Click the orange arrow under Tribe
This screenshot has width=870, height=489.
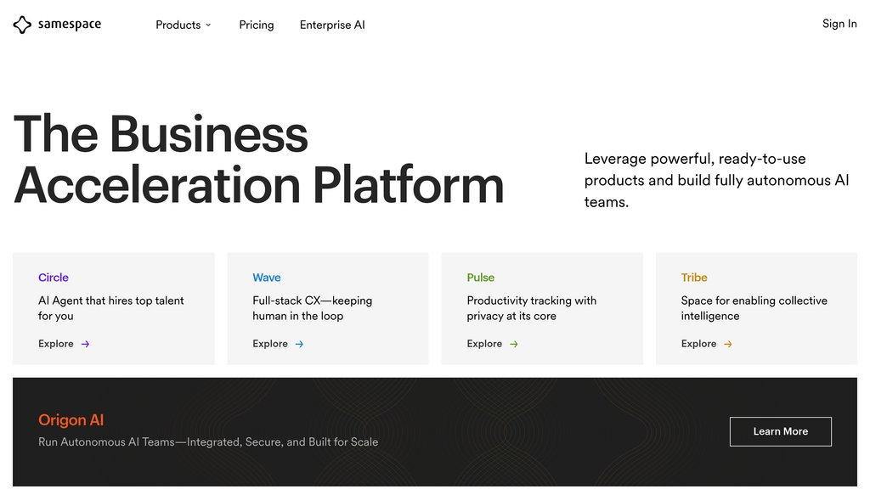728,344
